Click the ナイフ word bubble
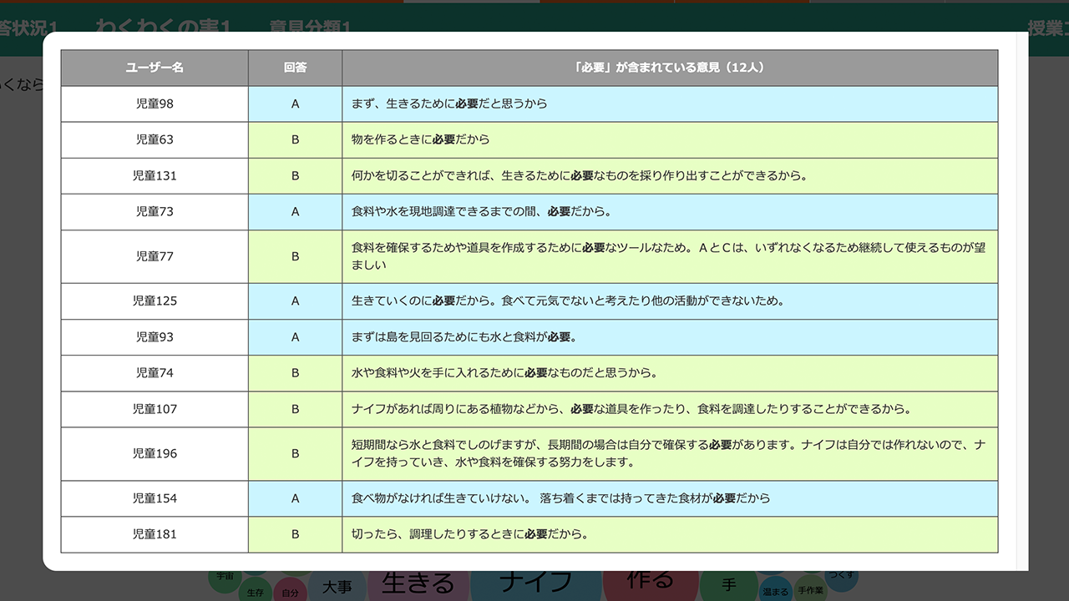The height and width of the screenshot is (601, 1069). click(x=535, y=581)
